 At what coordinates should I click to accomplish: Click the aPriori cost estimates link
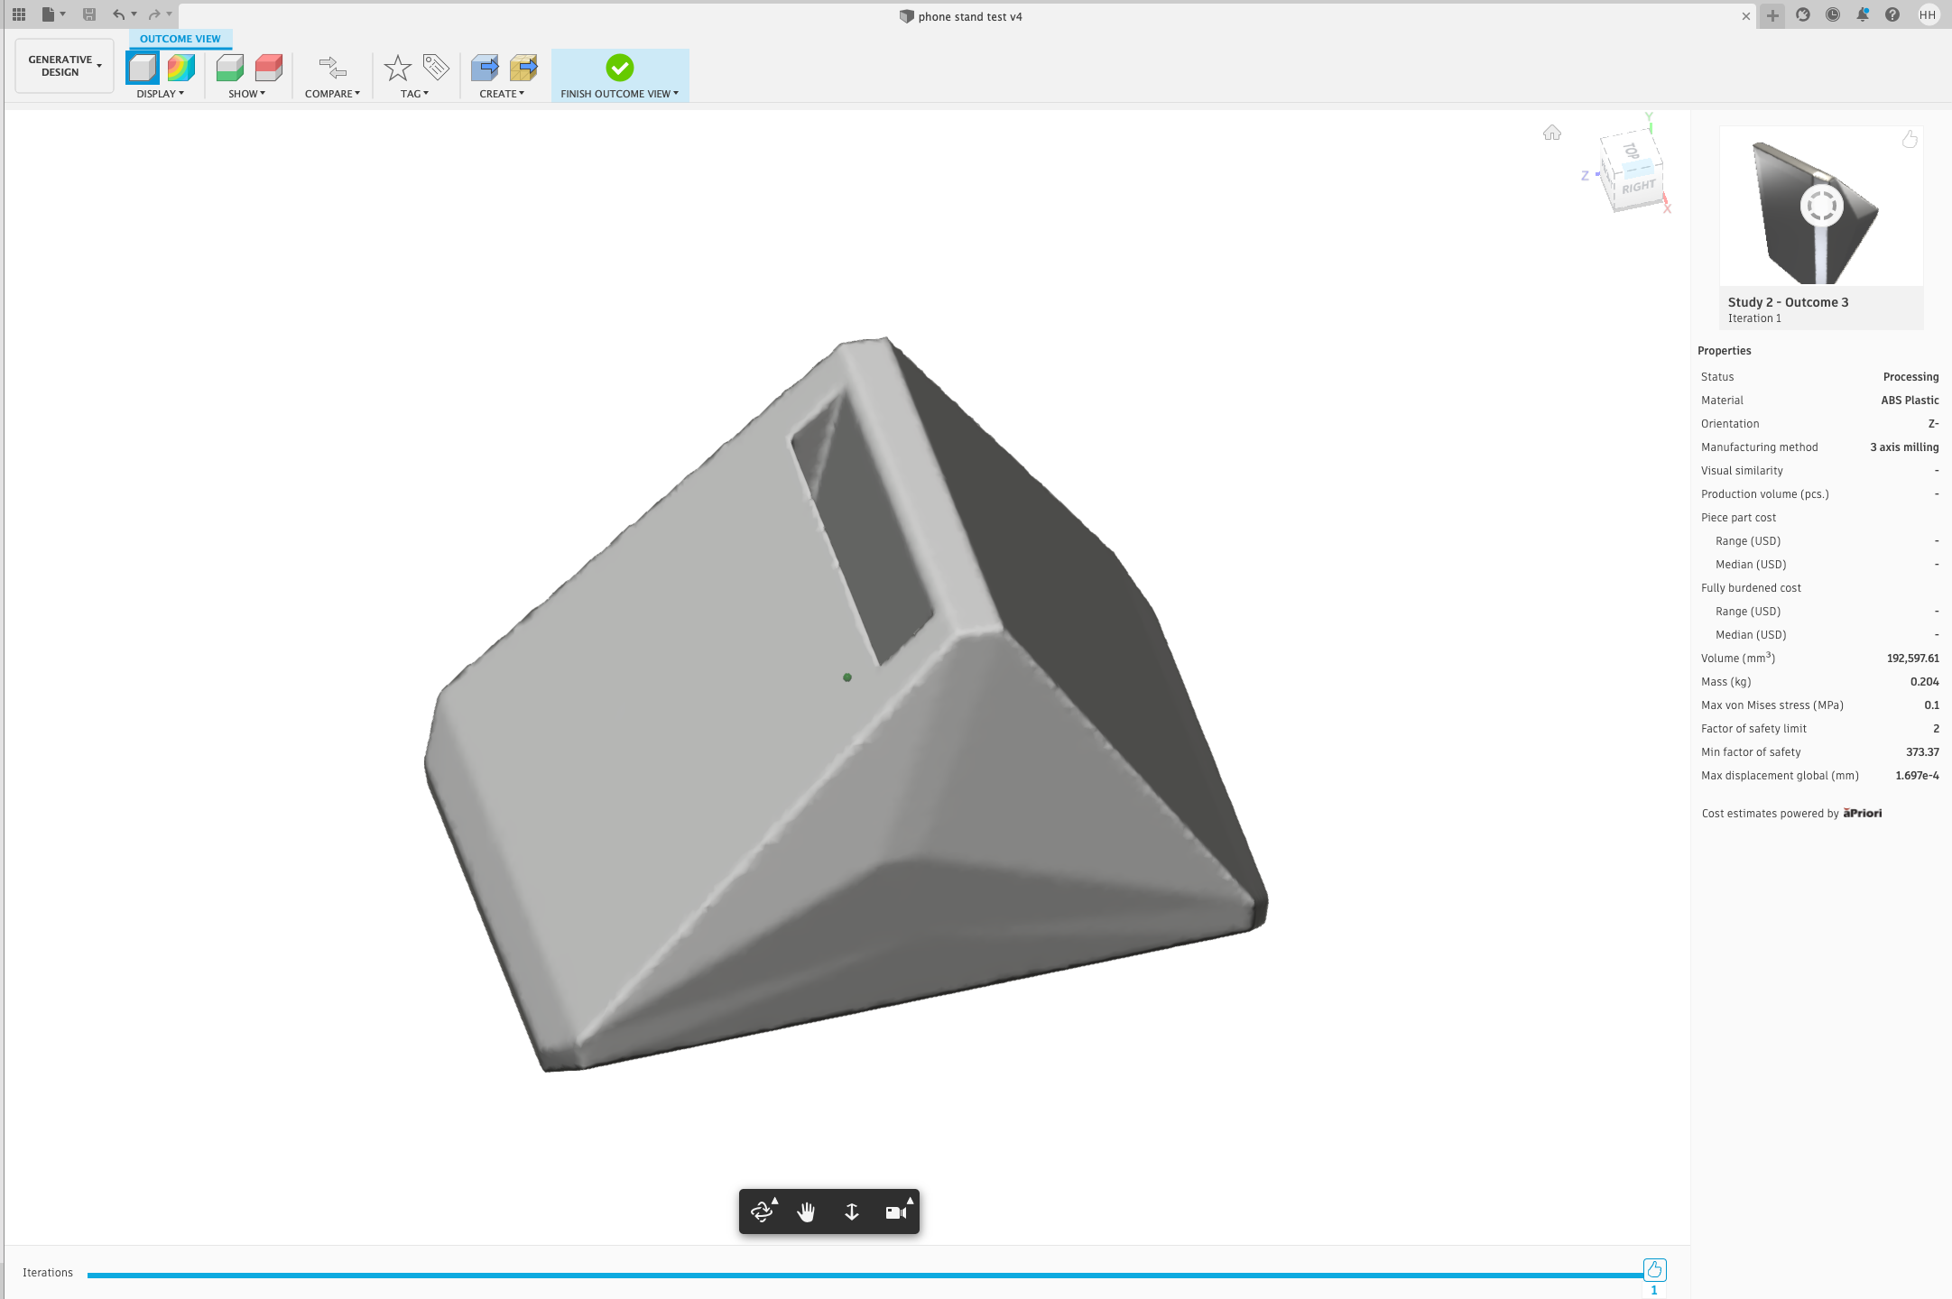click(x=1861, y=813)
